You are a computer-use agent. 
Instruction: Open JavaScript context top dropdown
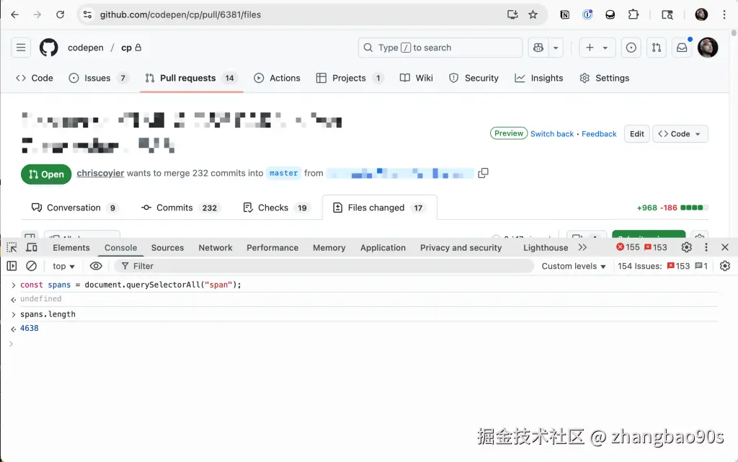pyautogui.click(x=63, y=266)
